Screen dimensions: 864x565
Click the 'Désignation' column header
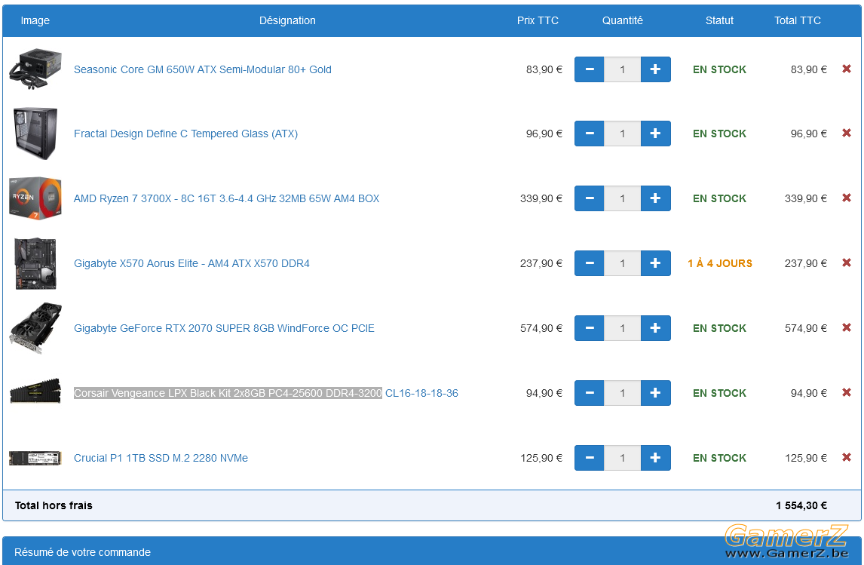coord(287,20)
